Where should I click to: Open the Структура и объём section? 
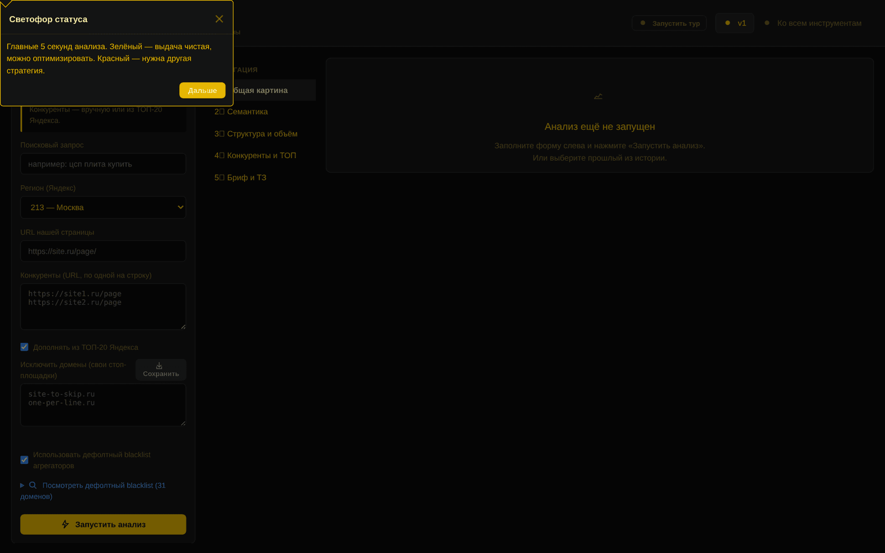263,134
